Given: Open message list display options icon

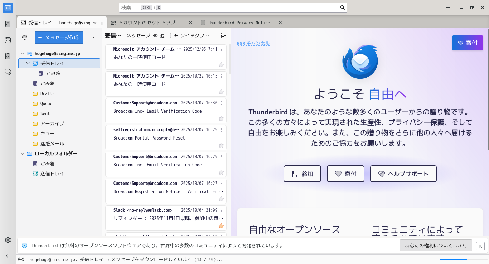Looking at the screenshot, I should point(223,35).
